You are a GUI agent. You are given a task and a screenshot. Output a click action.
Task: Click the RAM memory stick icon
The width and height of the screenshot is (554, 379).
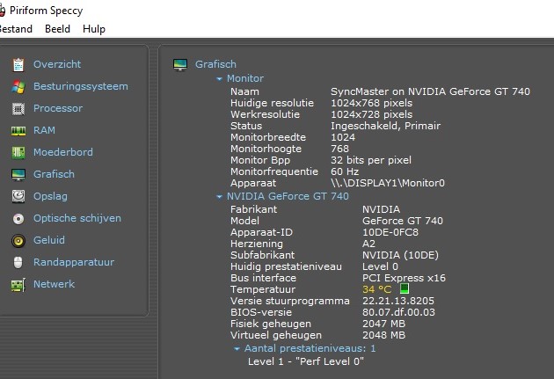coord(18,131)
